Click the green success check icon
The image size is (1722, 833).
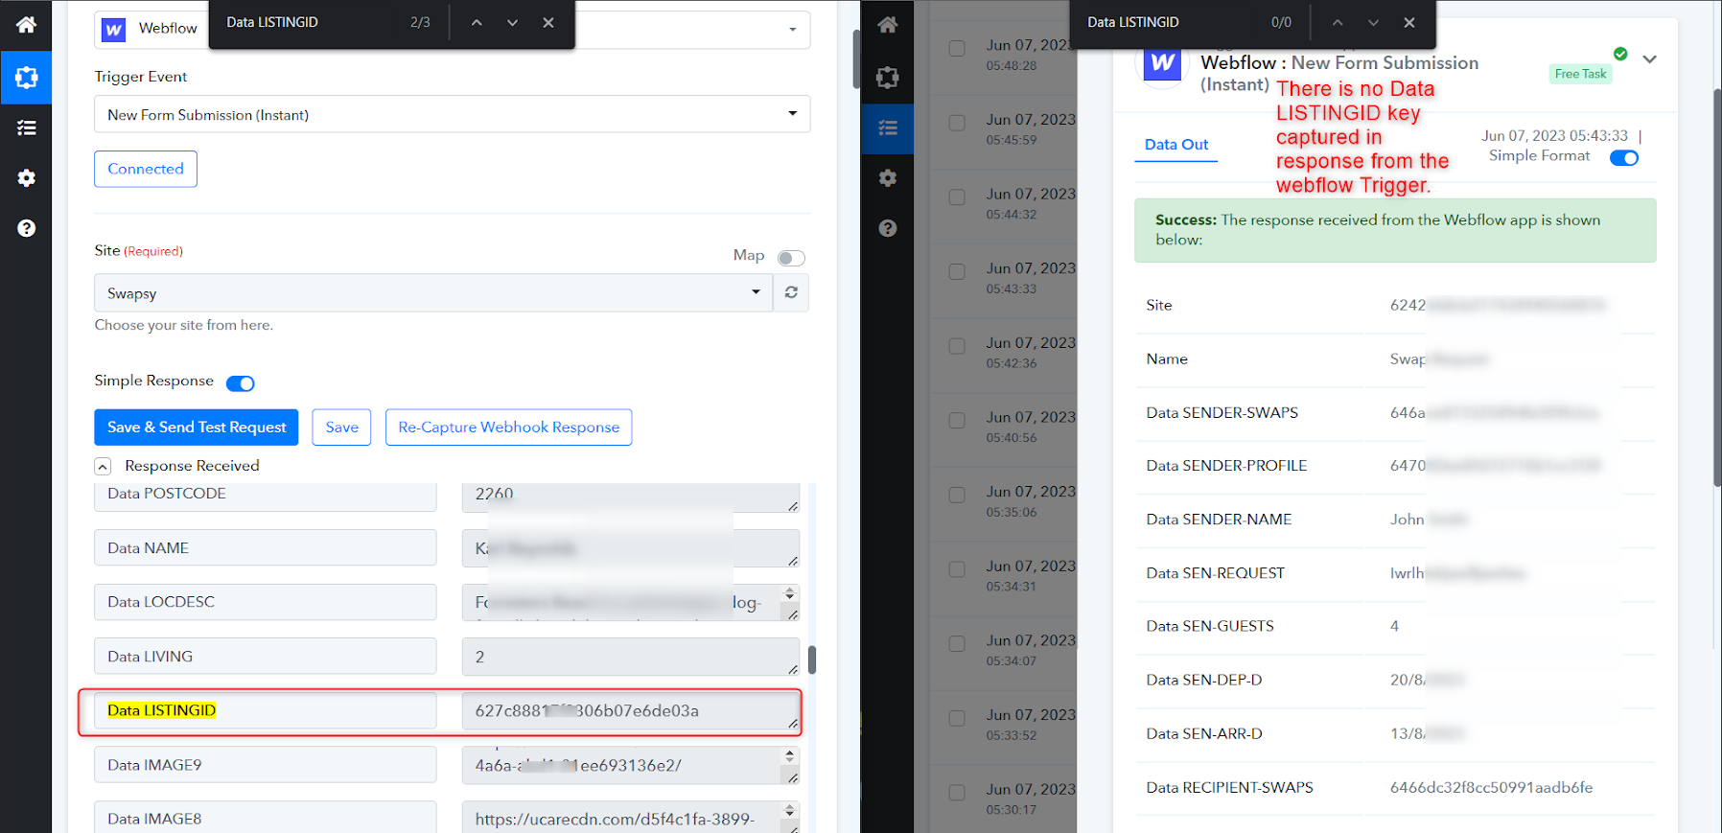pyautogui.click(x=1620, y=54)
